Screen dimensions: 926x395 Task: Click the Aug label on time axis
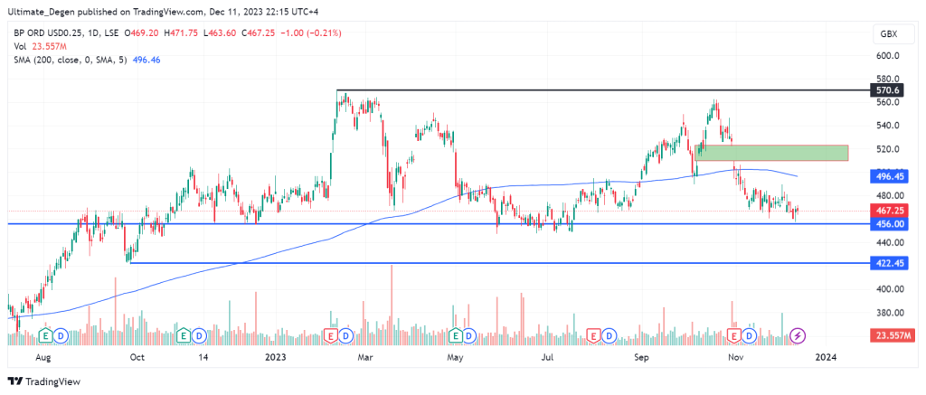44,357
